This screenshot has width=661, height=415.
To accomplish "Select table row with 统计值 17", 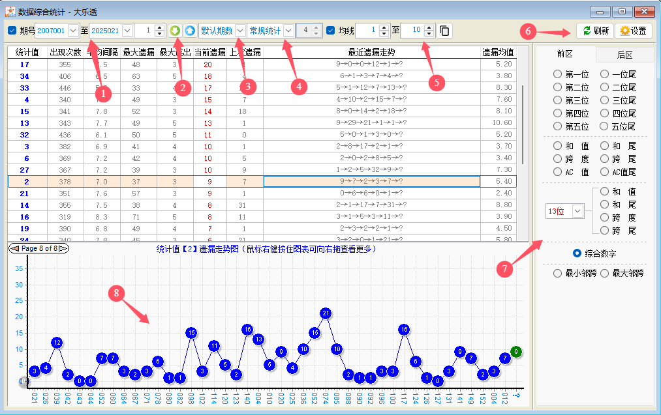I will tap(262, 64).
